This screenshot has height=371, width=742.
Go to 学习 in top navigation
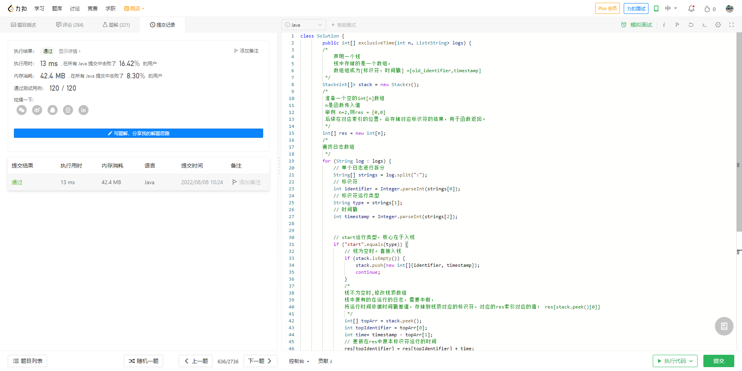(x=39, y=8)
